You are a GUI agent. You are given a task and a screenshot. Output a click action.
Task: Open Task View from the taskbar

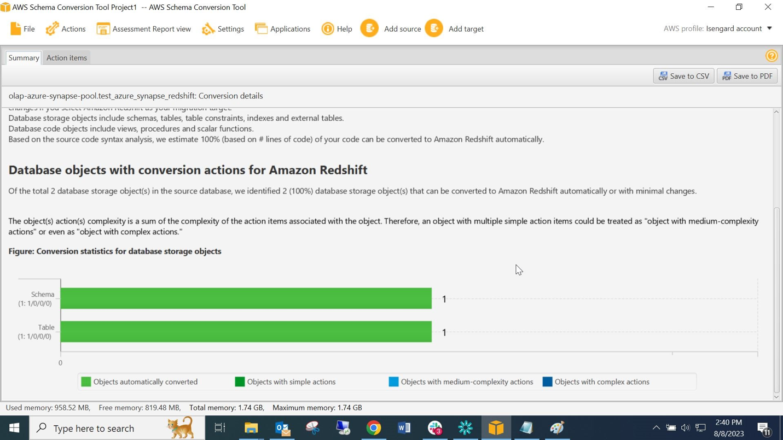click(x=220, y=428)
